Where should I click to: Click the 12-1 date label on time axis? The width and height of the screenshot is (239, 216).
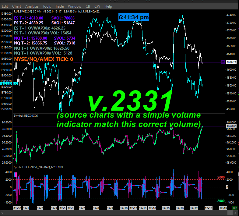[26, 208]
